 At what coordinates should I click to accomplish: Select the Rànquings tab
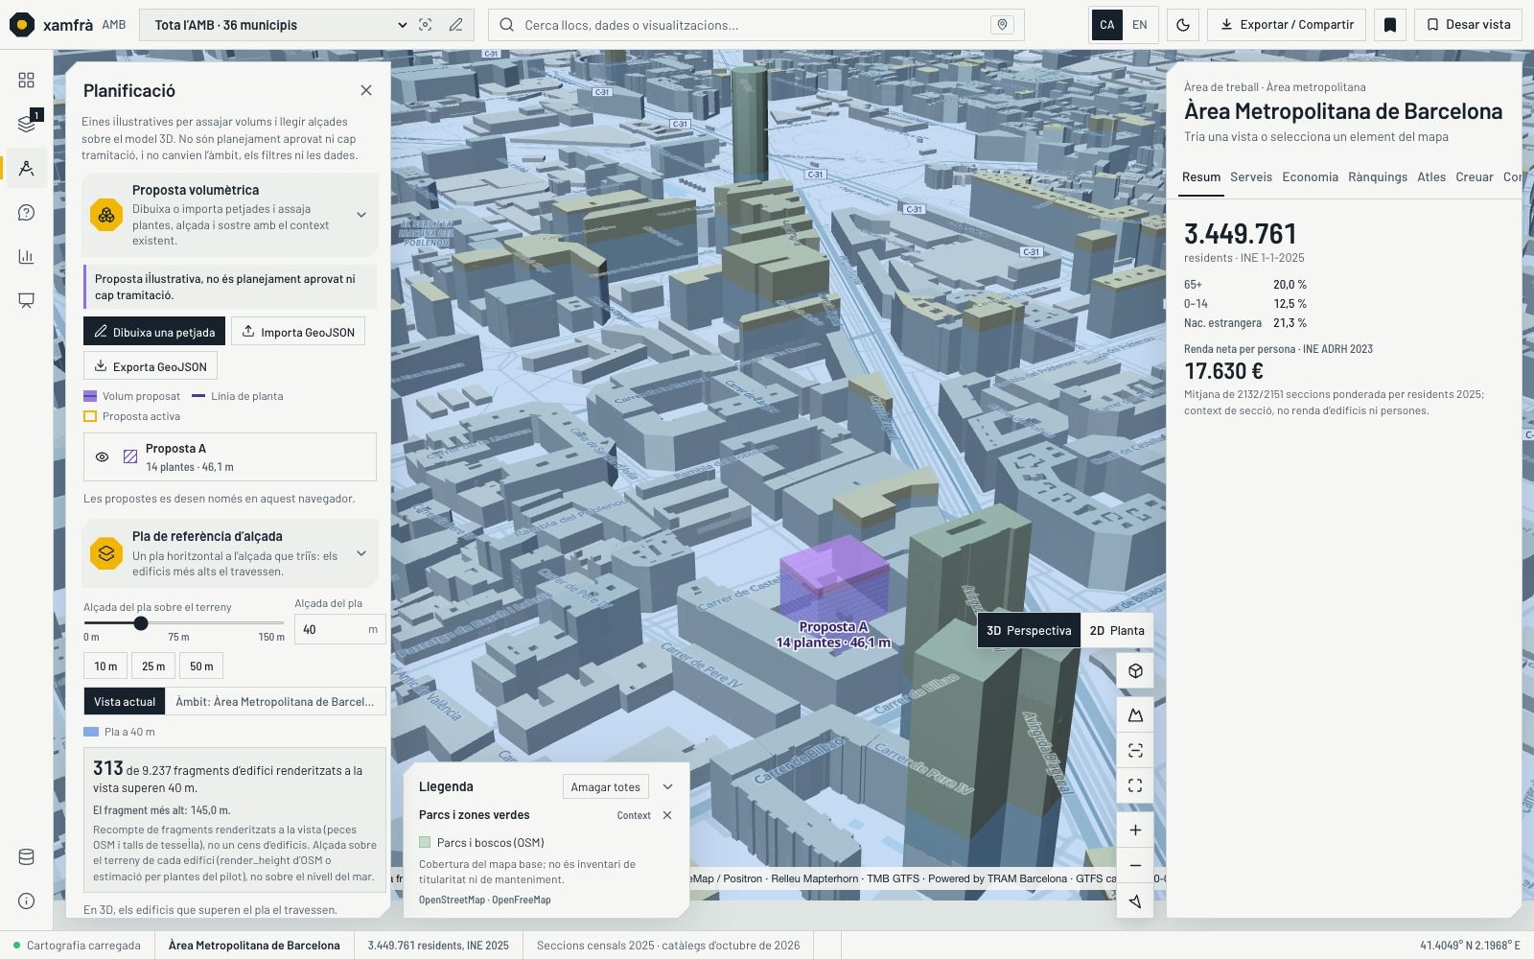point(1378,177)
